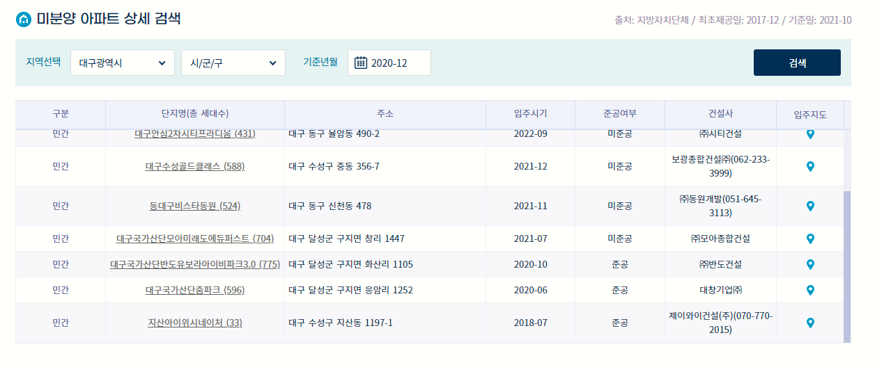Screen dimensions: 884x365
Task: Open map pin for 동대구비스타동원 row
Action: pos(810,206)
